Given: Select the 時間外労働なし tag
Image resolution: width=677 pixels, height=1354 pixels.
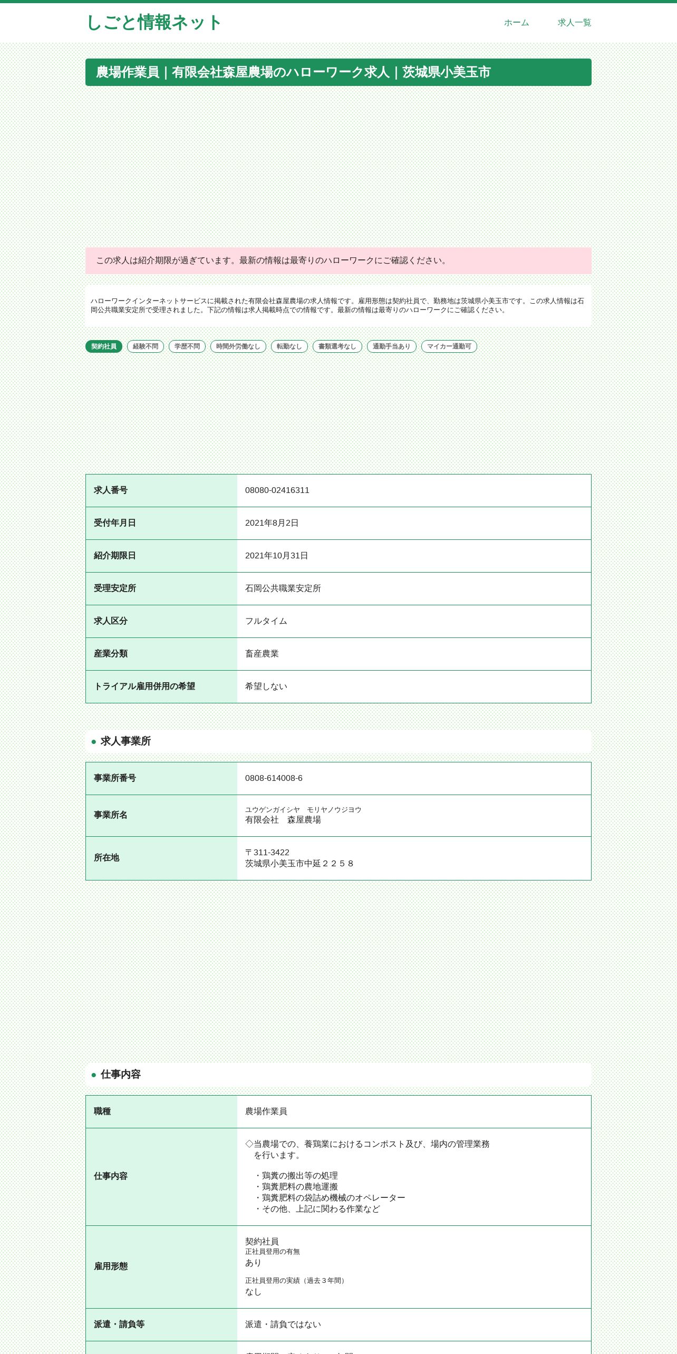Looking at the screenshot, I should click(x=238, y=346).
